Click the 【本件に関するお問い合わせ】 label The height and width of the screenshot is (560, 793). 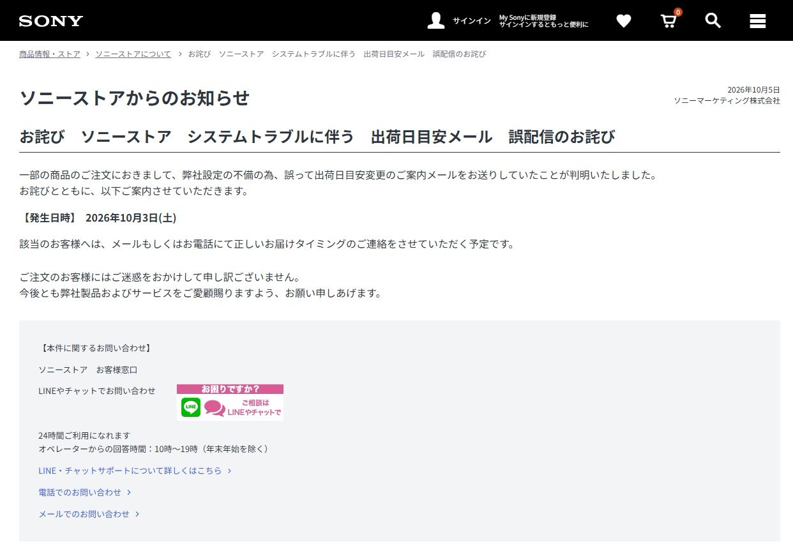[x=96, y=348]
